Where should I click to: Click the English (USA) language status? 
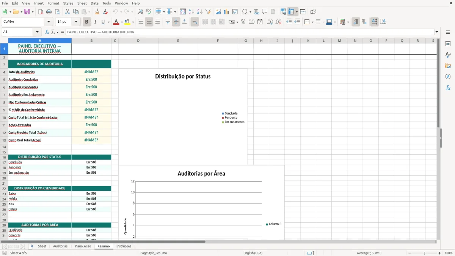[x=253, y=253]
